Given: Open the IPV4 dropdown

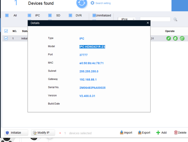Looking at the screenshot, I should click(127, 19).
